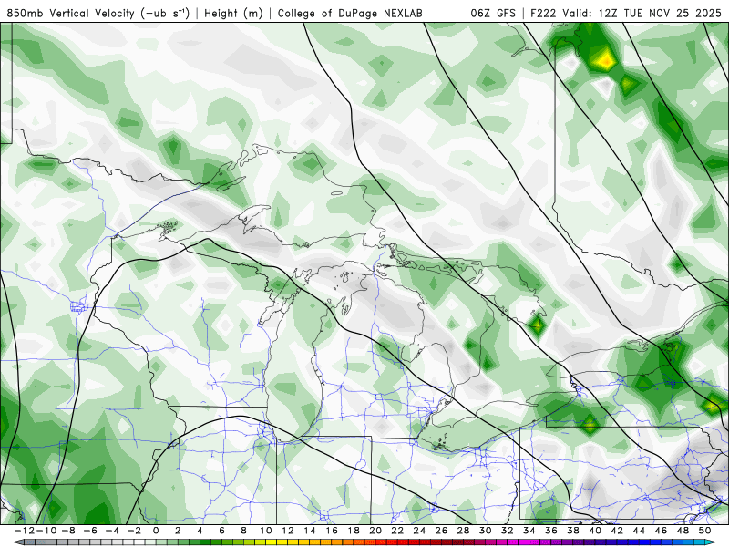Viewport: 729px width, 547px height.
Task: Click the '20' color scale label
Action: pyautogui.click(x=375, y=531)
